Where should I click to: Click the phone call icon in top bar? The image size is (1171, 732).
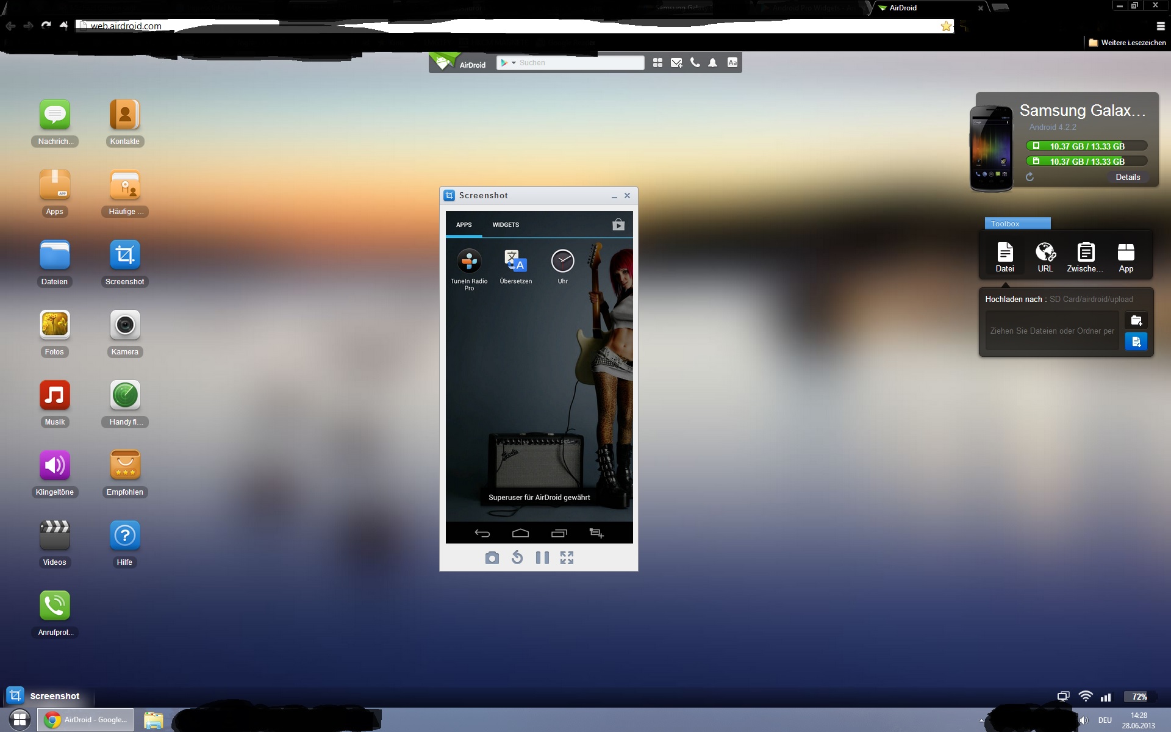coord(695,62)
